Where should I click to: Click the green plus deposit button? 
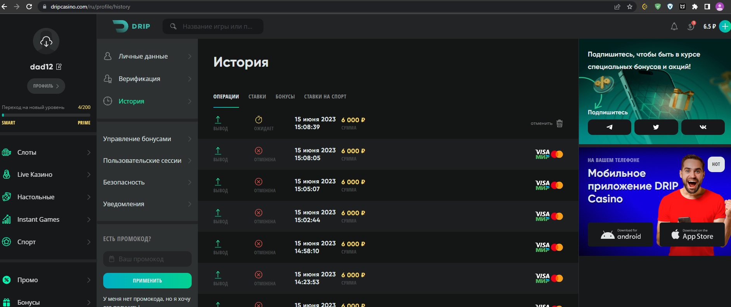725,26
